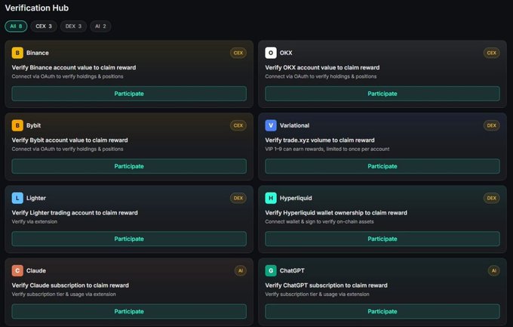
Task: Click the AI badge on ChatGPT card
Action: point(493,270)
